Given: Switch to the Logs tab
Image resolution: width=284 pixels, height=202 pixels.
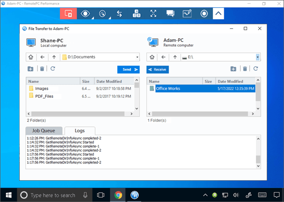Looking at the screenshot, I should tap(79, 130).
